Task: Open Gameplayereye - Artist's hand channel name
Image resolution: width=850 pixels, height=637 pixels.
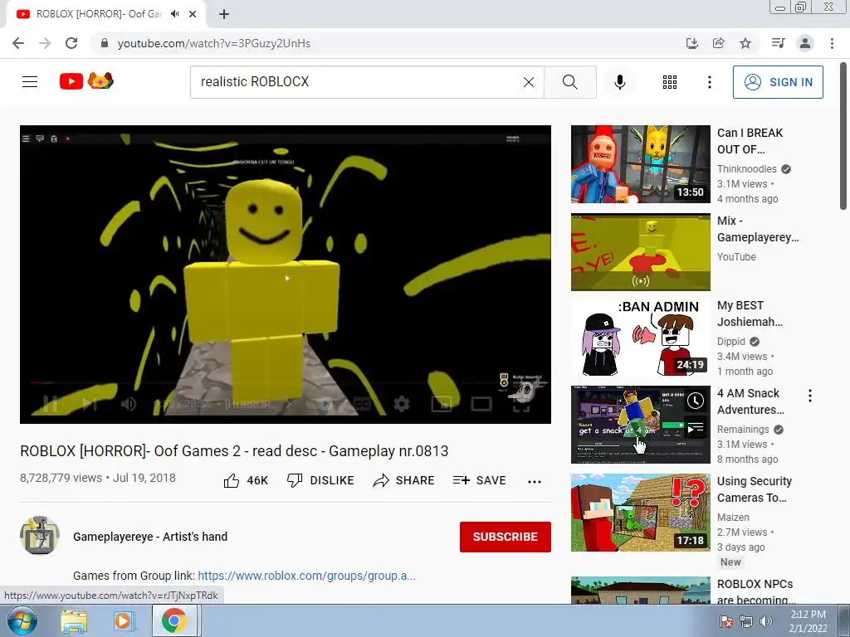Action: [150, 537]
